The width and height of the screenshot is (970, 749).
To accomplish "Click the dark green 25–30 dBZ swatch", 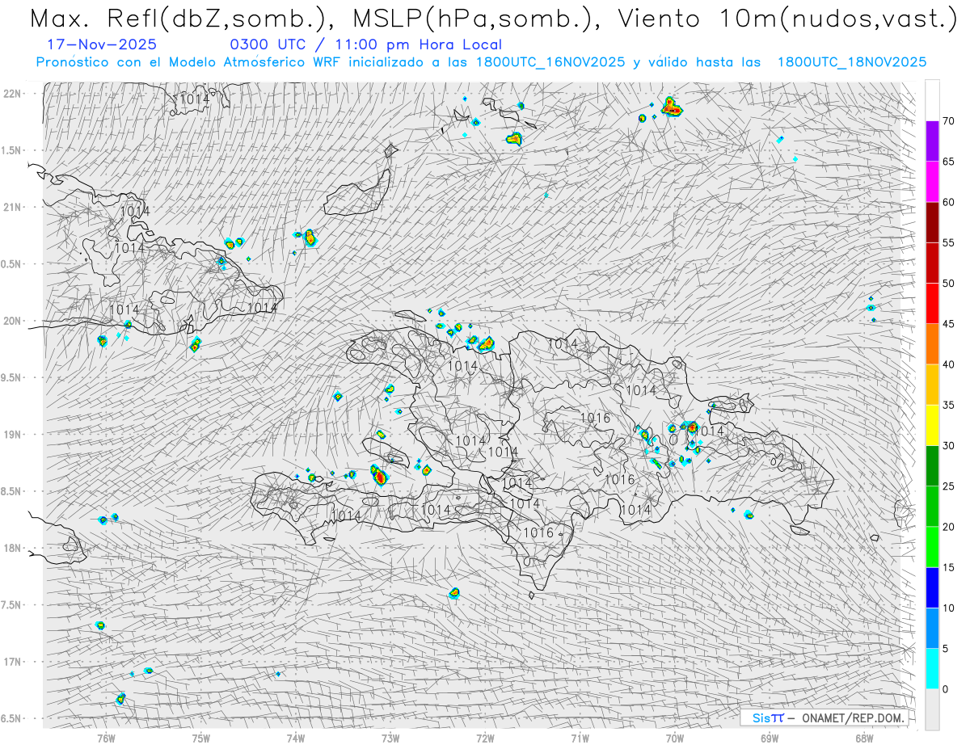I will tap(932, 465).
